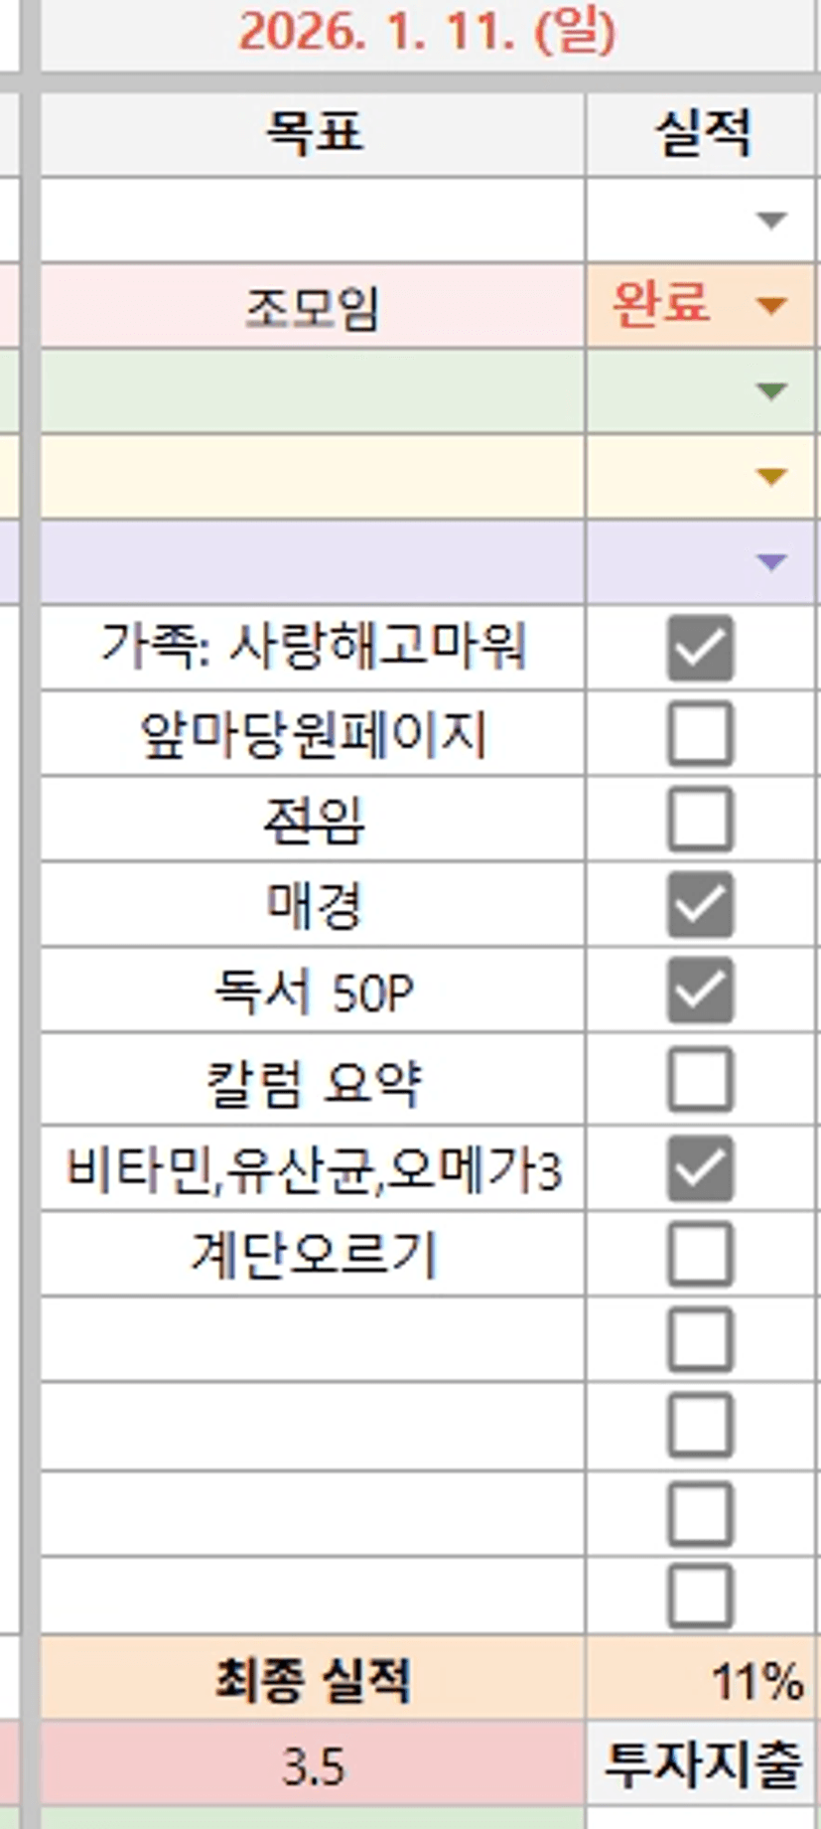The image size is (821, 1829).
Task: Uncheck the 매경 checkbox
Action: (x=700, y=905)
